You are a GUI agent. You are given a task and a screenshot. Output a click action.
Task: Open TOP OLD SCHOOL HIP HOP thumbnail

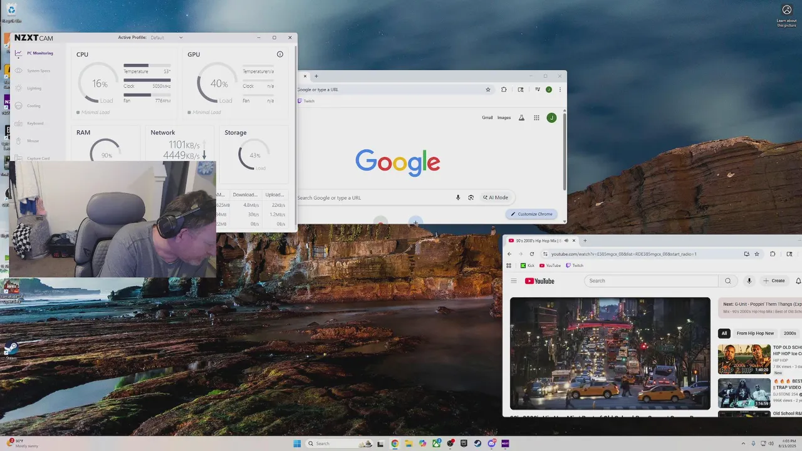(x=744, y=360)
